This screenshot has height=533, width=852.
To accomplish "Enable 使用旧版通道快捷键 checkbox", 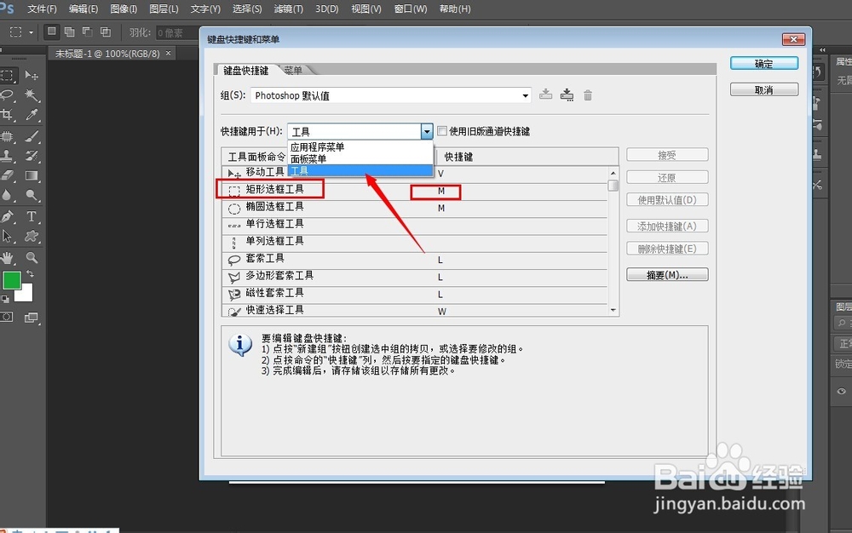I will pos(441,131).
